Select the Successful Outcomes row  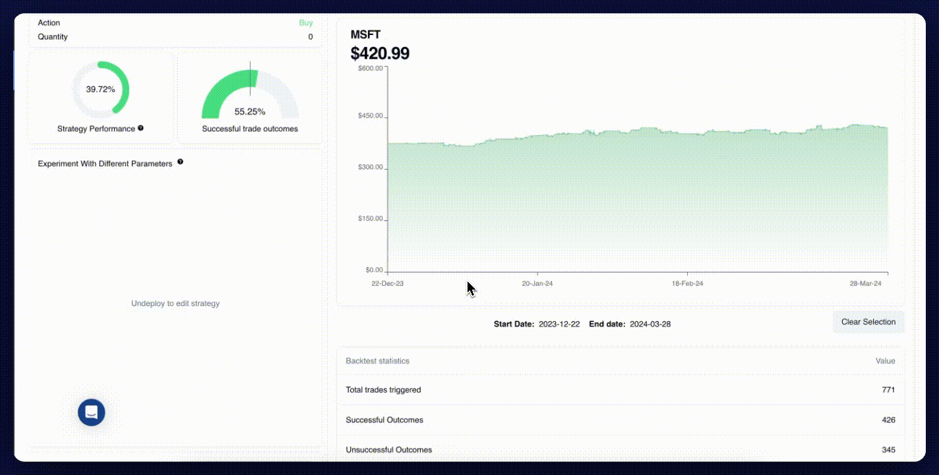tap(620, 420)
